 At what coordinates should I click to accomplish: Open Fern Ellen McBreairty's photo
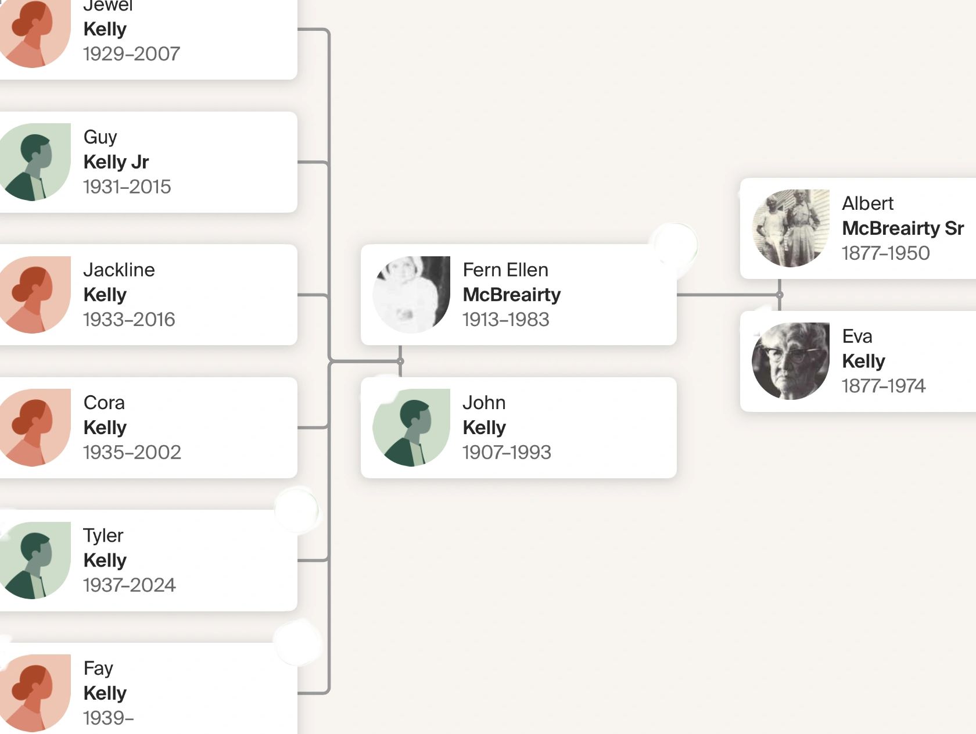[411, 295]
